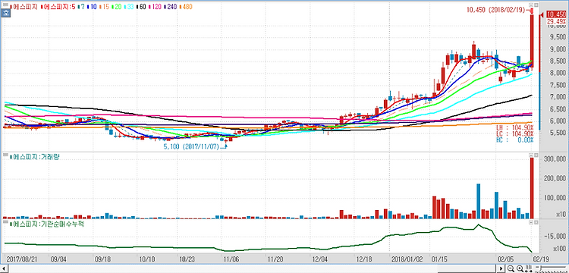
Task: Toggle the small legend box above '호'
Action: pos(5,5)
